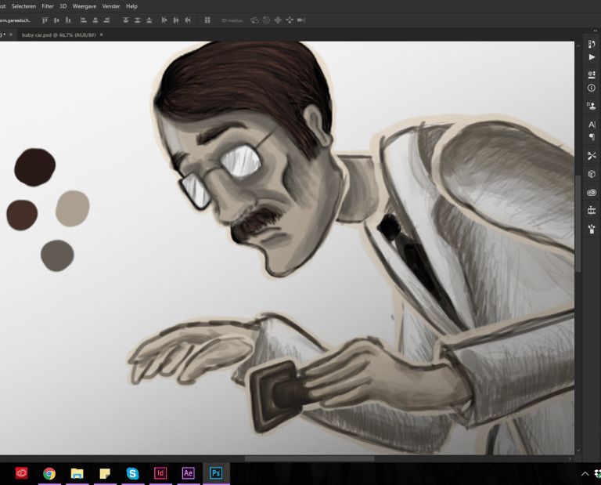Open the Character panel icon

coord(592,125)
